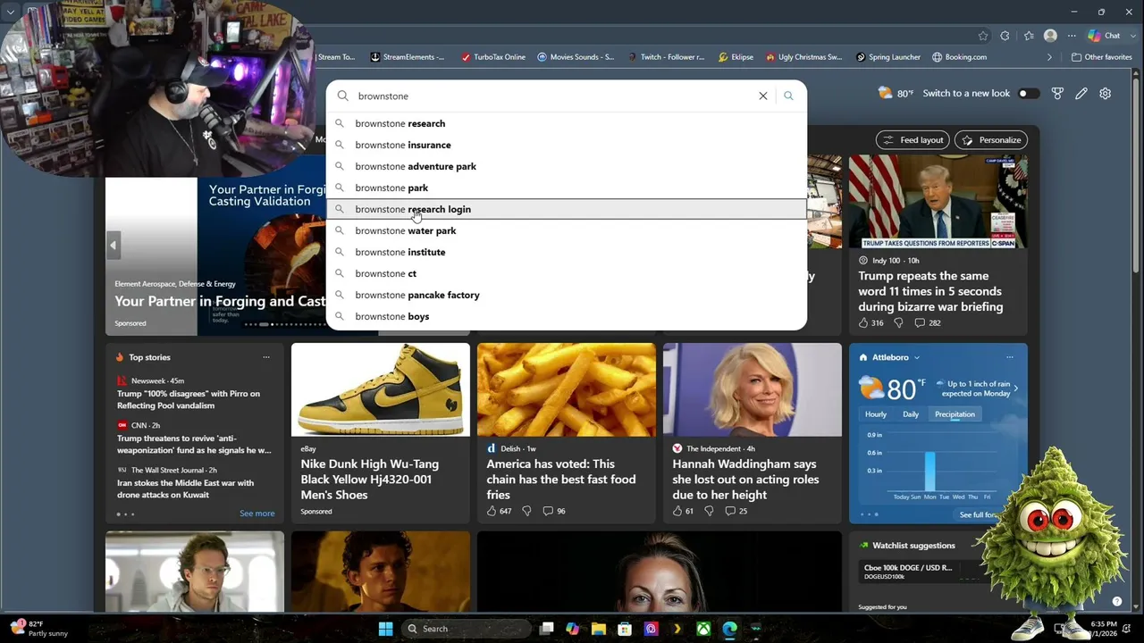Open comments on Hannah Waddingham article

click(736, 511)
